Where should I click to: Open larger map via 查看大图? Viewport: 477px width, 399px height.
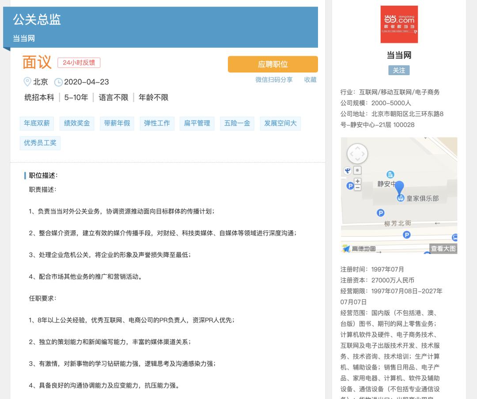pyautogui.click(x=443, y=248)
